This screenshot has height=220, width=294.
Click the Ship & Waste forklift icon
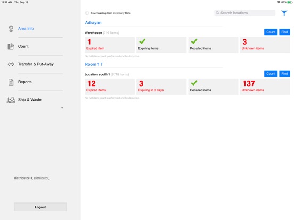[x=11, y=100]
